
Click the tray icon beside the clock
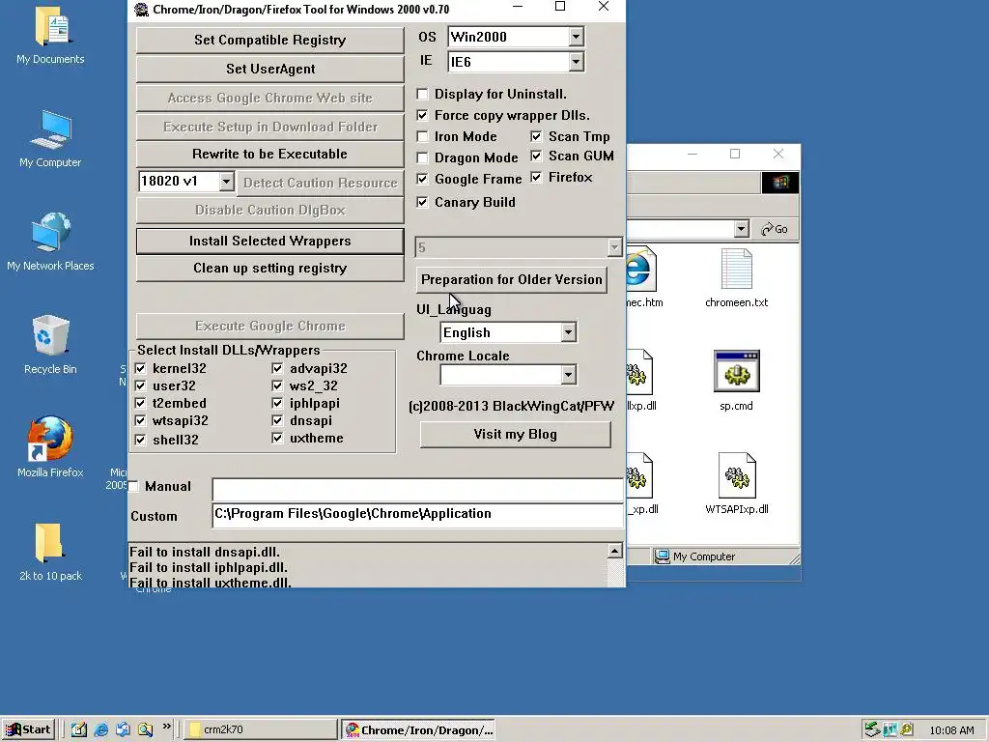pos(907,730)
